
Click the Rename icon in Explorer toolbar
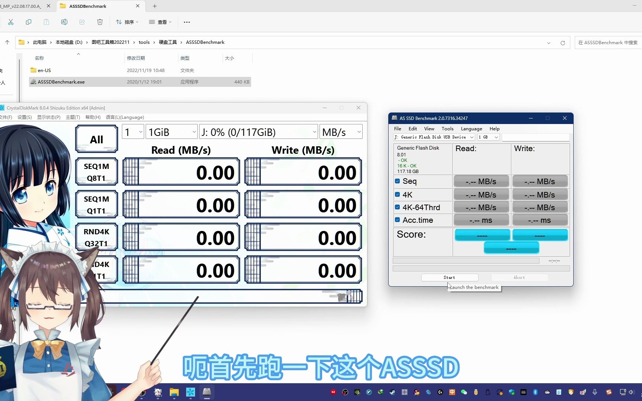[x=64, y=22]
